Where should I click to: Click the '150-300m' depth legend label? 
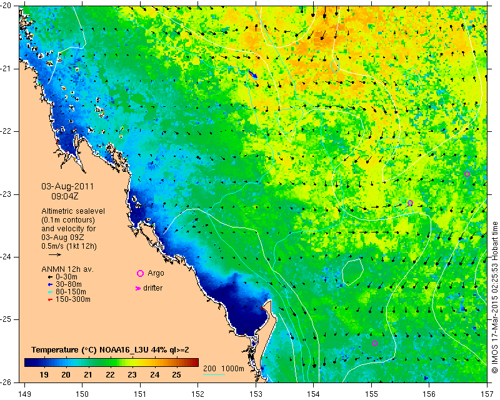point(72,300)
